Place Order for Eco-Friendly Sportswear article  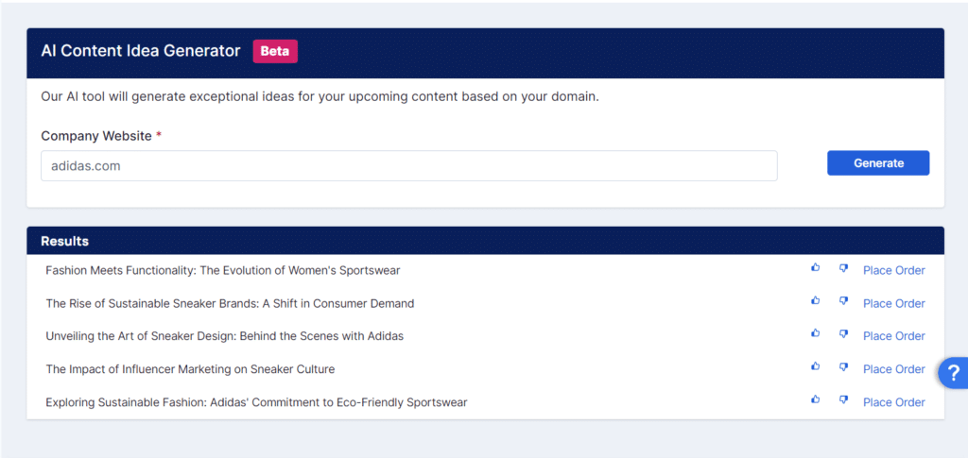(893, 402)
